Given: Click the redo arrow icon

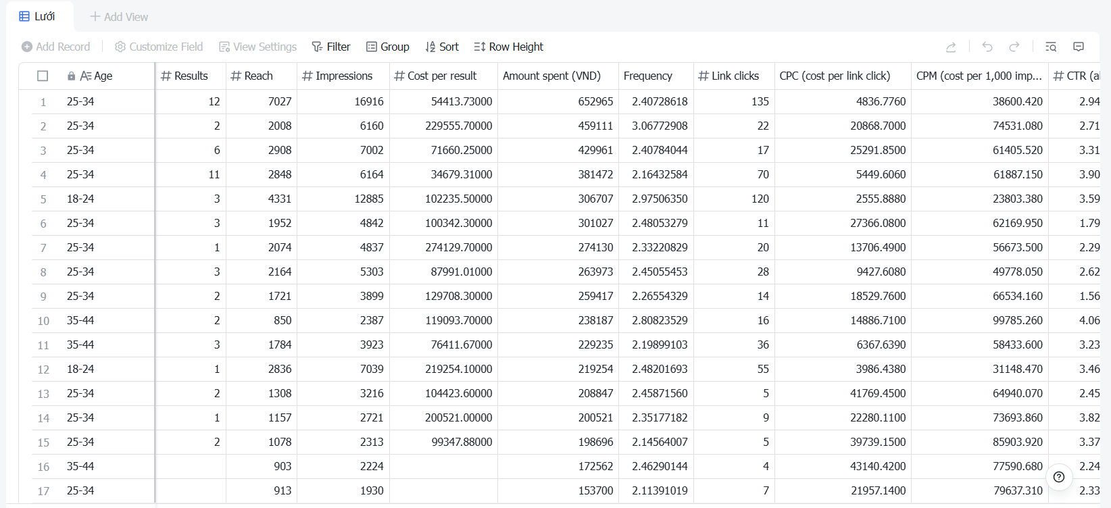Looking at the screenshot, I should click(1014, 47).
